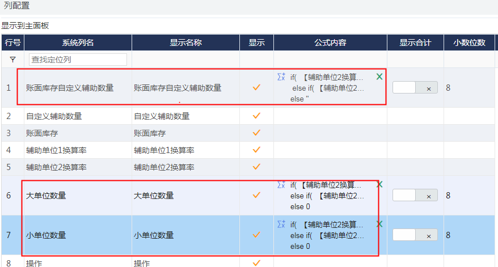Click the 公式内容 column header
498x267 pixels.
coord(330,43)
